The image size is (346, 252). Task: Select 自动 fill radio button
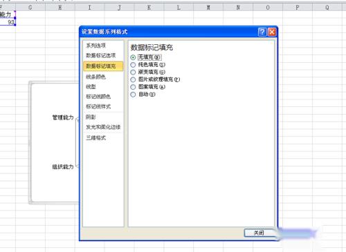coord(133,95)
